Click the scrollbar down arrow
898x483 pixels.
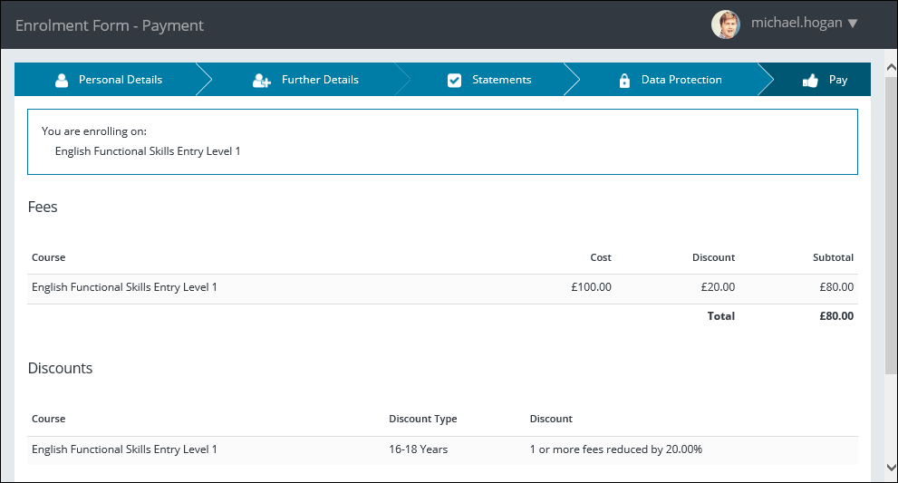pyautogui.click(x=890, y=468)
